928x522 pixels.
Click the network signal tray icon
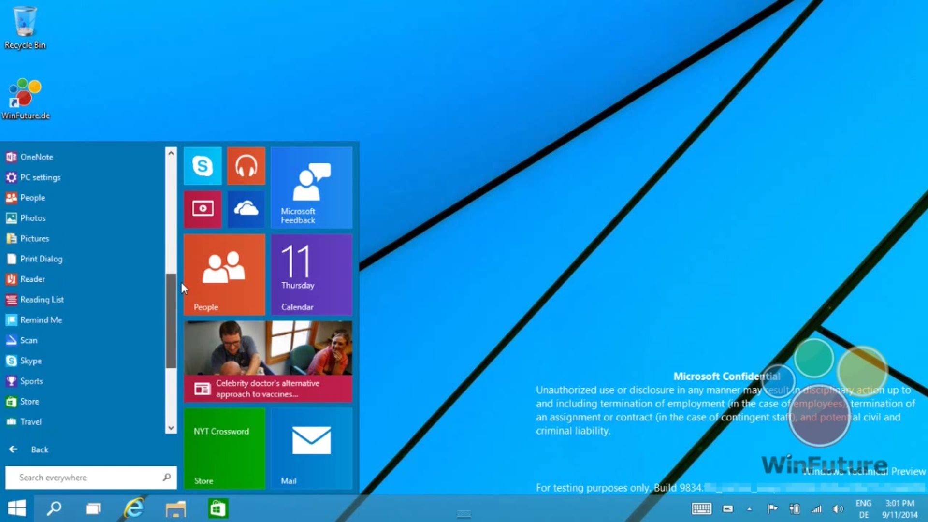pos(816,508)
